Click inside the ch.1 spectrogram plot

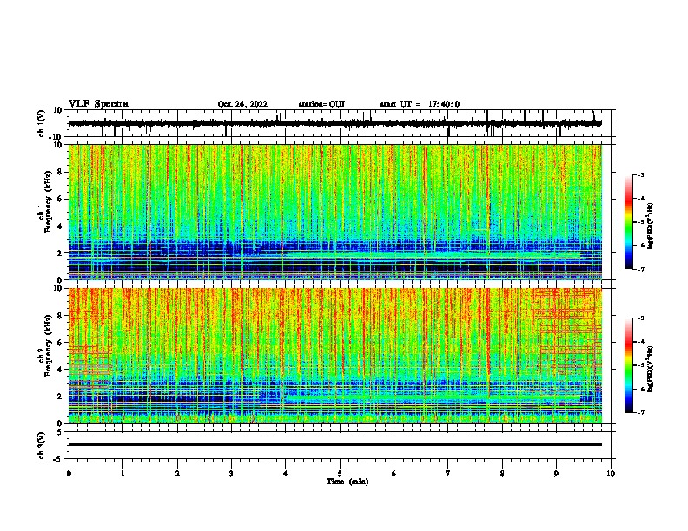(x=335, y=212)
